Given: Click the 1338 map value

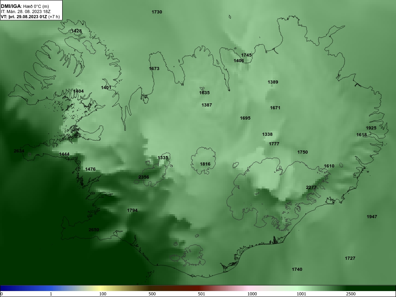Looking at the screenshot, I should (267, 134).
